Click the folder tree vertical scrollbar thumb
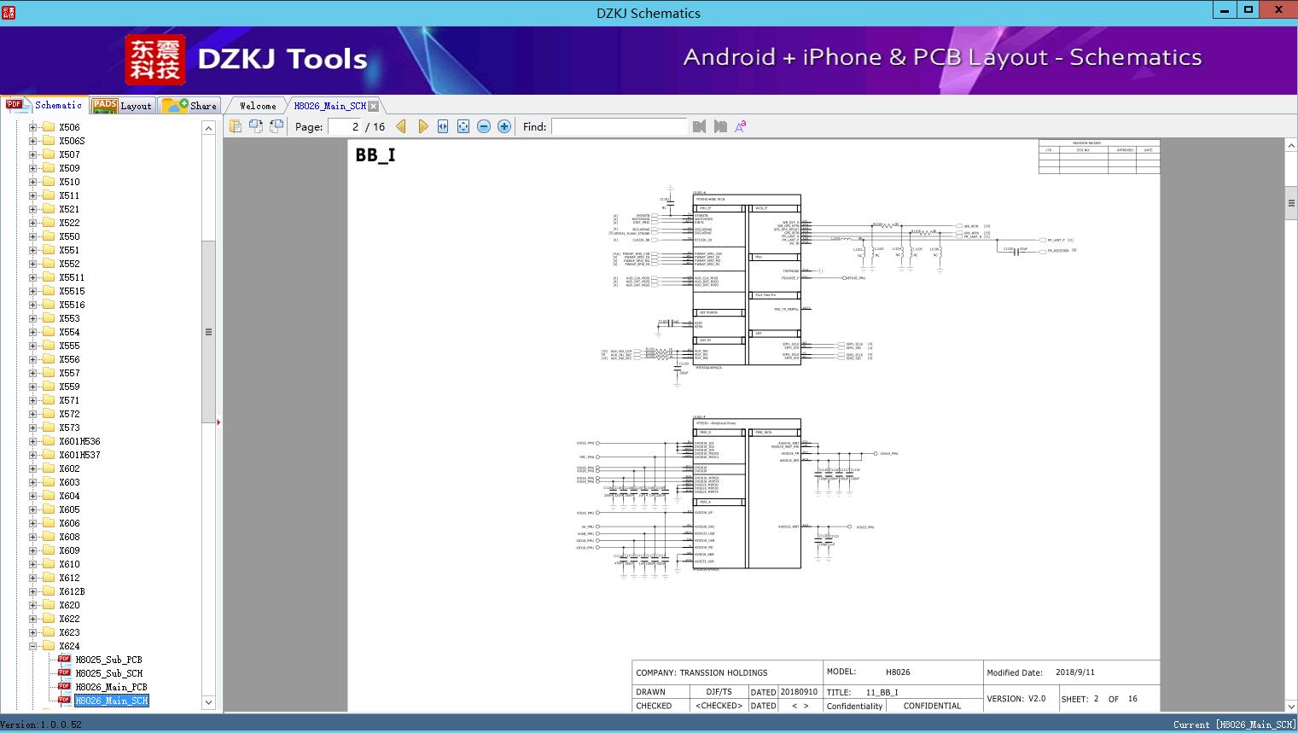Image resolution: width=1298 pixels, height=733 pixels. click(x=208, y=331)
